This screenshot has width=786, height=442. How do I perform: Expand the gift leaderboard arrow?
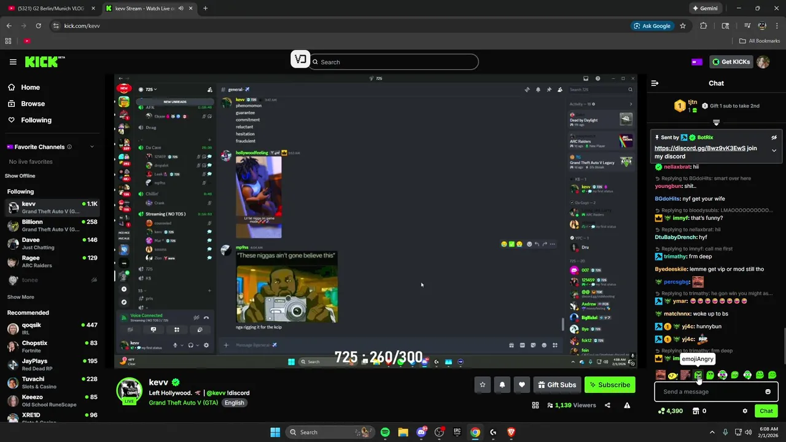point(716,123)
